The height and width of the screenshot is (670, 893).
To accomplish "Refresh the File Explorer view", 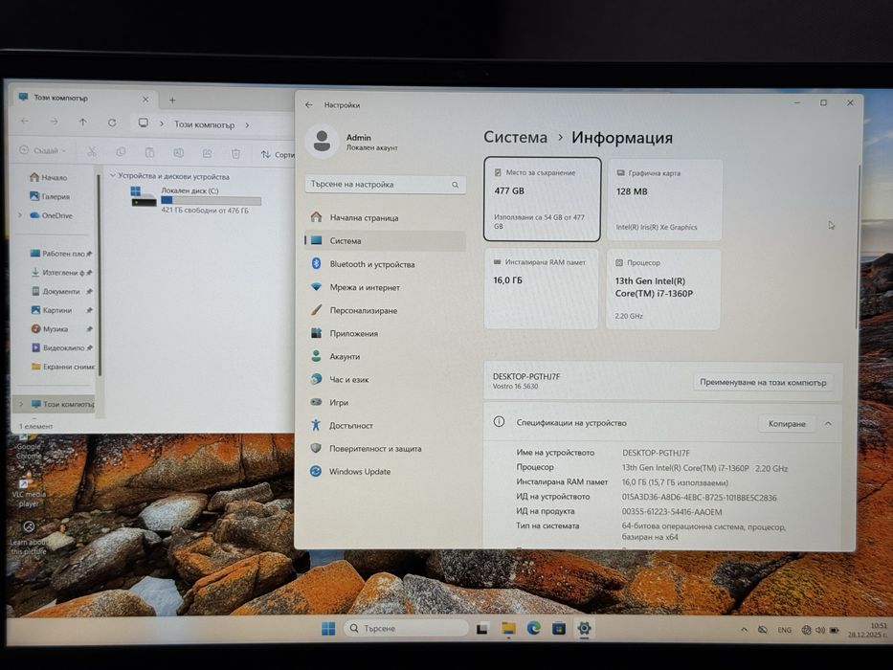I will click(x=112, y=123).
